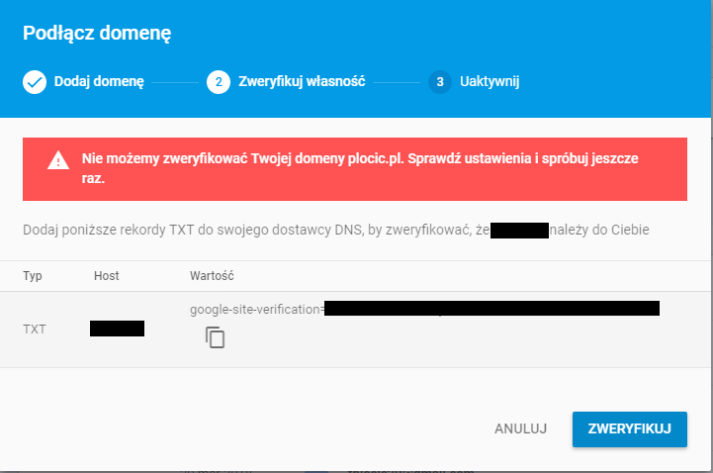Cancel with the ANULUJ button
Viewport: 713px width, 473px height.
pyautogui.click(x=520, y=428)
